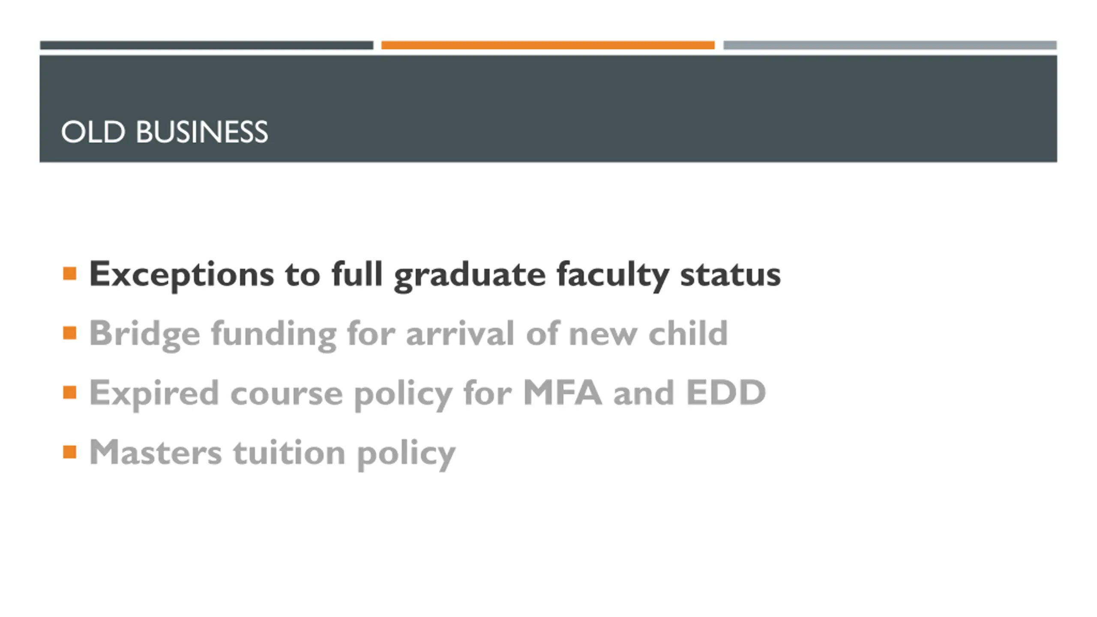1097x617 pixels.
Task: Click the MFA abbreviation in third bullet
Action: coord(562,392)
